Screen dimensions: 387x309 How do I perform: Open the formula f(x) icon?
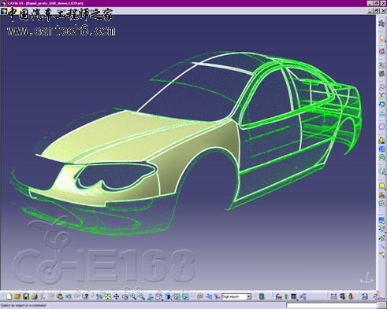(278, 296)
